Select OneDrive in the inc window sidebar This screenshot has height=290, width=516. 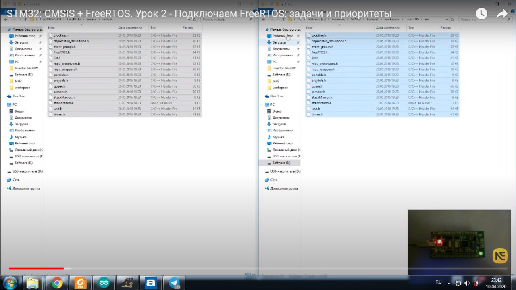(x=277, y=96)
